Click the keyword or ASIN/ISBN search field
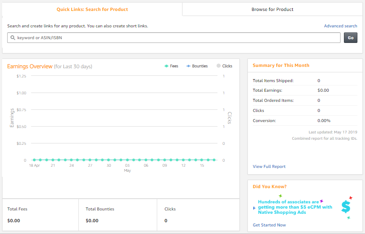Viewport: 365px width, 234px height. (x=174, y=37)
